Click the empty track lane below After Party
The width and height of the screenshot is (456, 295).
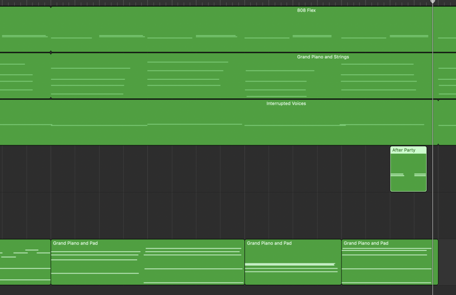tap(223, 215)
